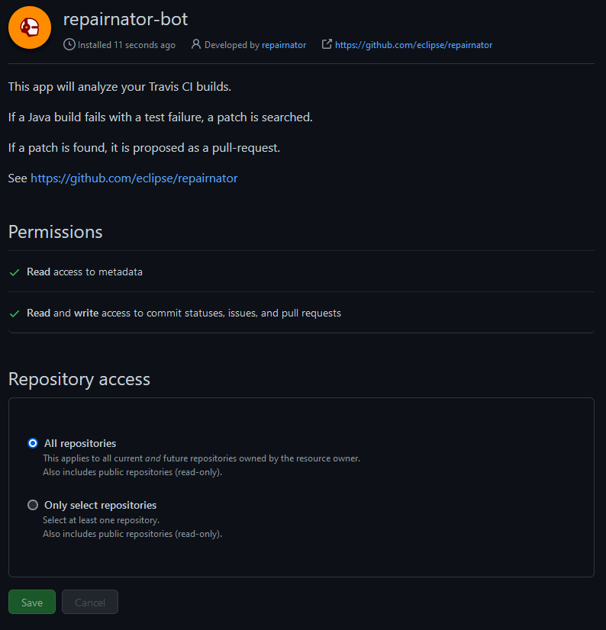Open the repairnator developer link
Screen dimensions: 606x630
pos(284,45)
